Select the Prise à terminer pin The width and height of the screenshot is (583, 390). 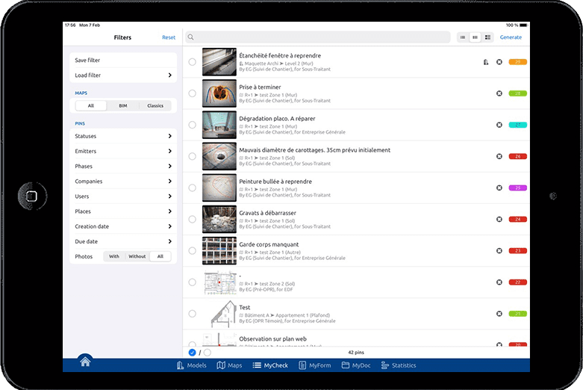tap(193, 93)
